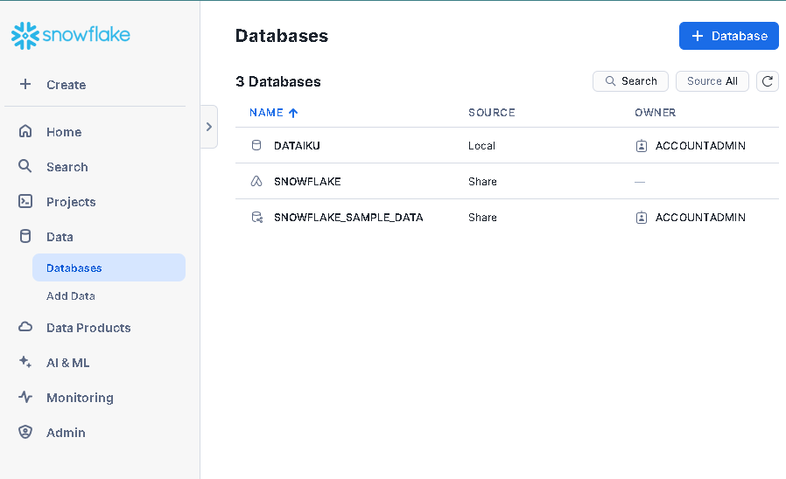The width and height of the screenshot is (786, 479).
Task: Click the Search magnifier icon in sidebar
Action: click(x=25, y=166)
